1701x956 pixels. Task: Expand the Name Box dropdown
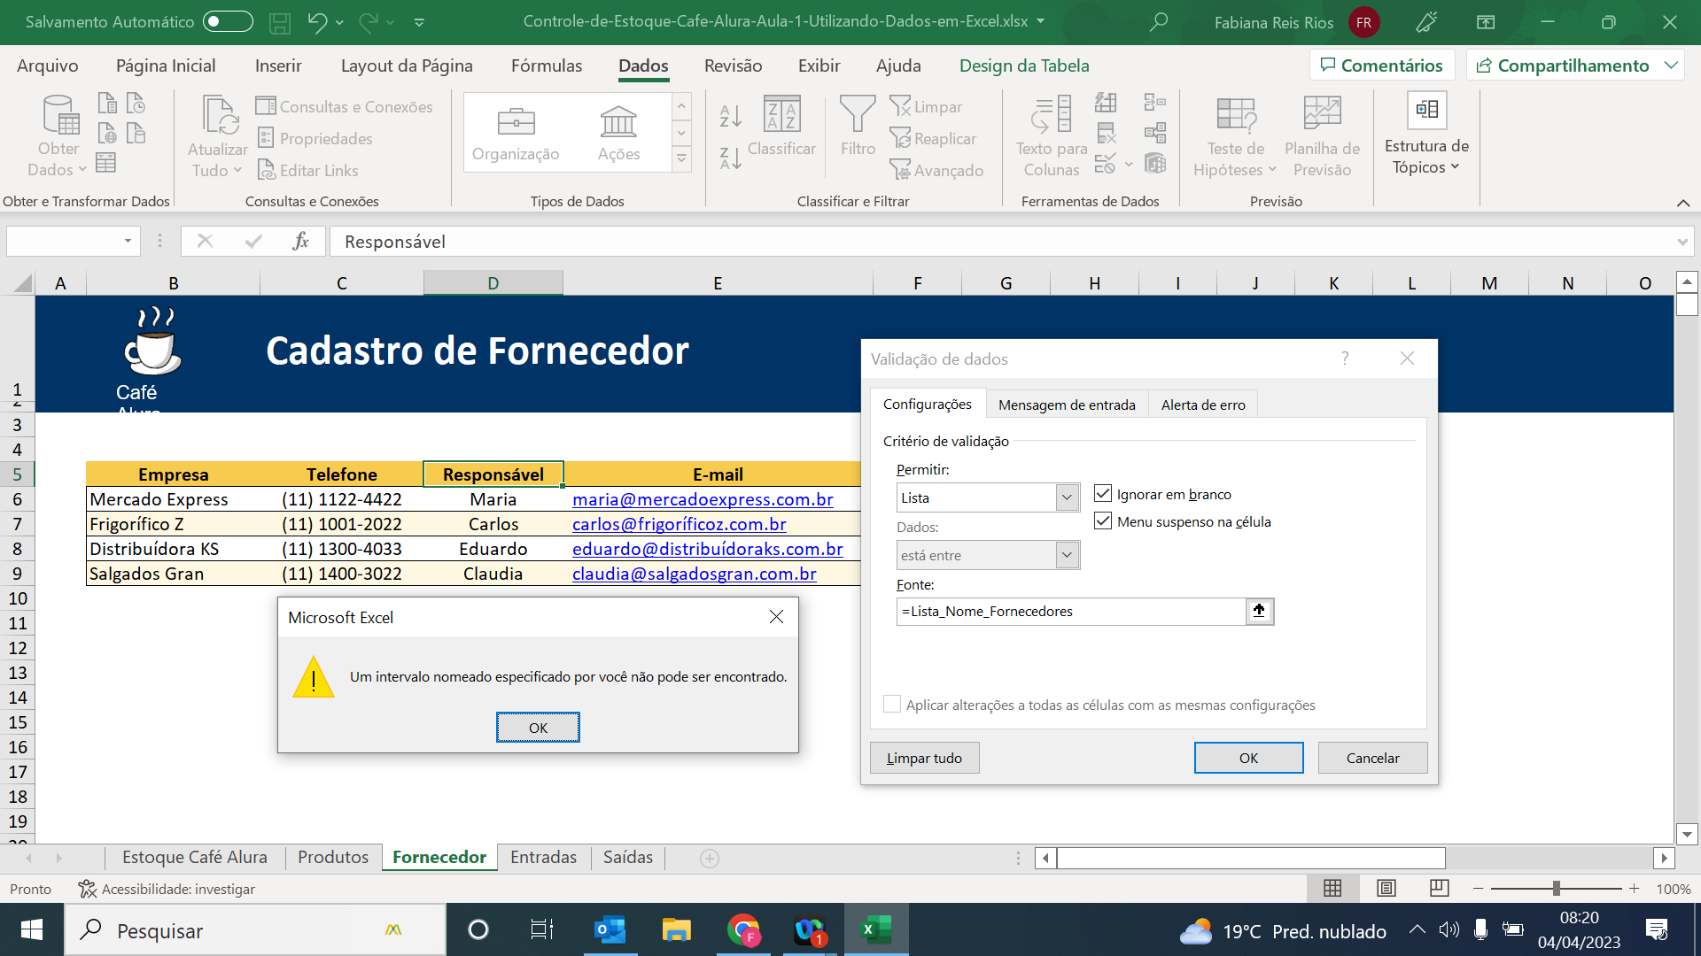(128, 241)
